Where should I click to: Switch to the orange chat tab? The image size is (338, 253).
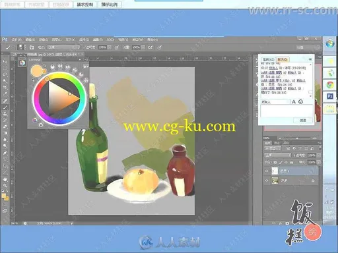[x=283, y=59]
